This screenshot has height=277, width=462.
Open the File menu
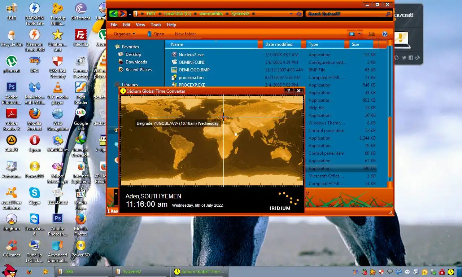(114, 25)
